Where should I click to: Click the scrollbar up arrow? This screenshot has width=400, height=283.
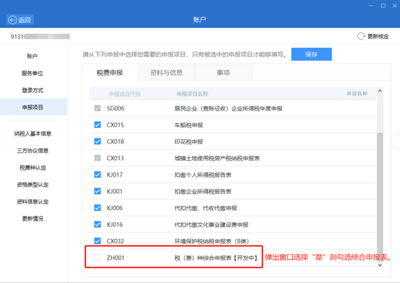pos(380,91)
